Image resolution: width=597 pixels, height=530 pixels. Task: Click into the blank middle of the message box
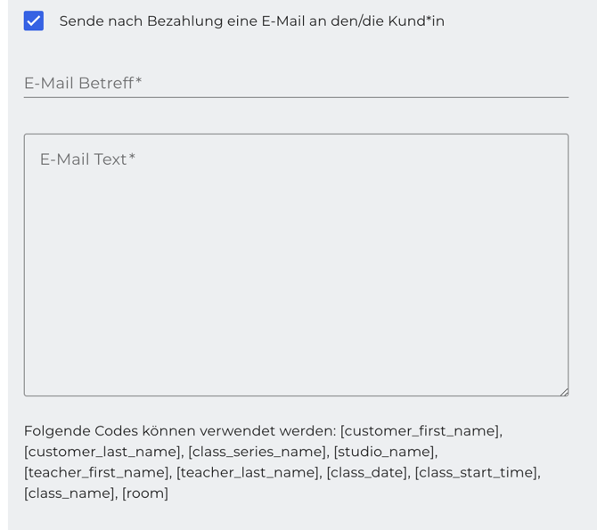pyautogui.click(x=296, y=276)
